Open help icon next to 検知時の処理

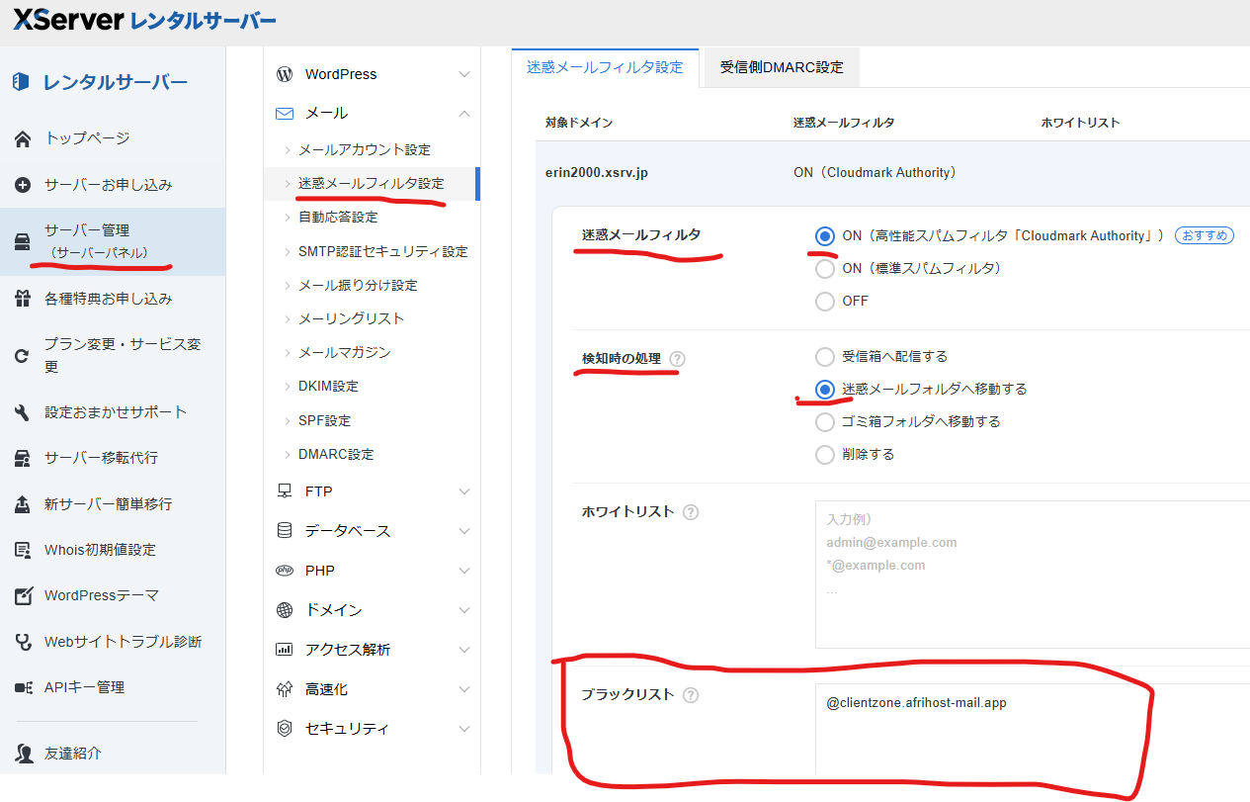coord(677,359)
